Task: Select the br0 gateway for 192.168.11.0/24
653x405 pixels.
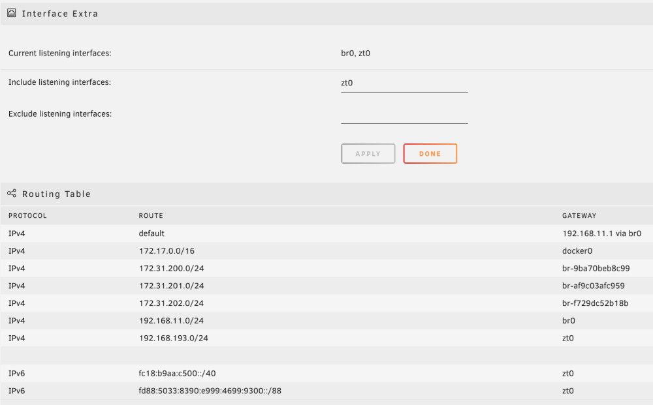Action: [569, 321]
